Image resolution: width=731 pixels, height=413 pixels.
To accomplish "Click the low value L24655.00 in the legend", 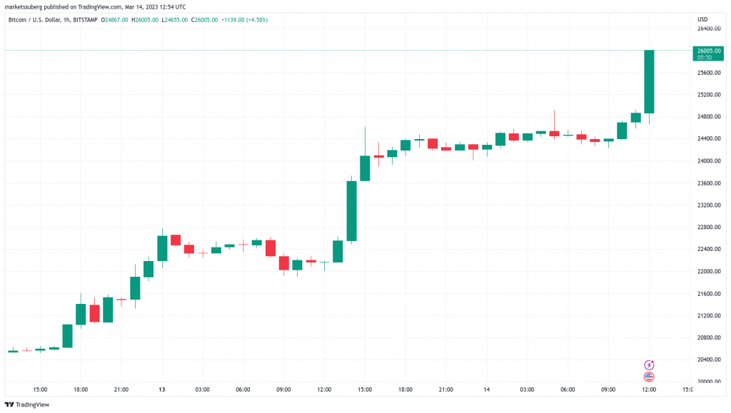I will 174,20.
